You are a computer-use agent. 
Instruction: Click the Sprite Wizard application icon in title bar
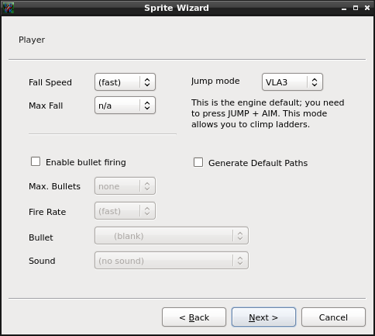coord(8,8)
